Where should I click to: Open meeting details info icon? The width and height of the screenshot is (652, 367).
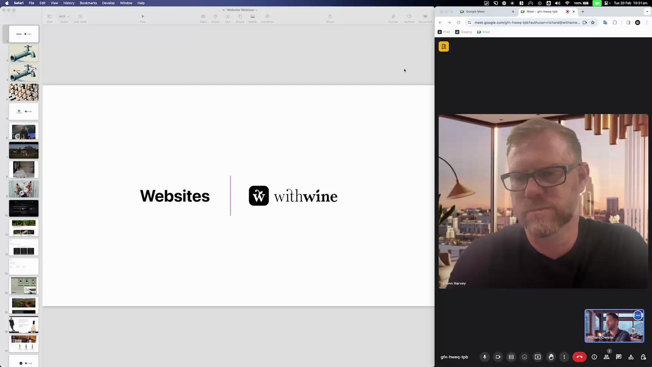[x=594, y=357]
